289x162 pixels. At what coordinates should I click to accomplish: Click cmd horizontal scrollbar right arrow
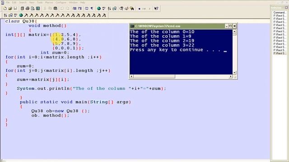(x=231, y=76)
